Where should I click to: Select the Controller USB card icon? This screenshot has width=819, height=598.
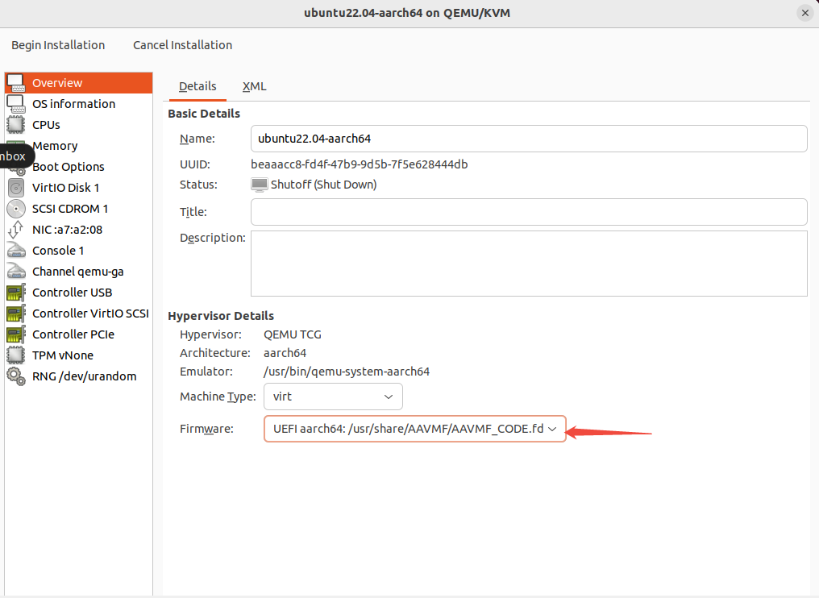16,292
